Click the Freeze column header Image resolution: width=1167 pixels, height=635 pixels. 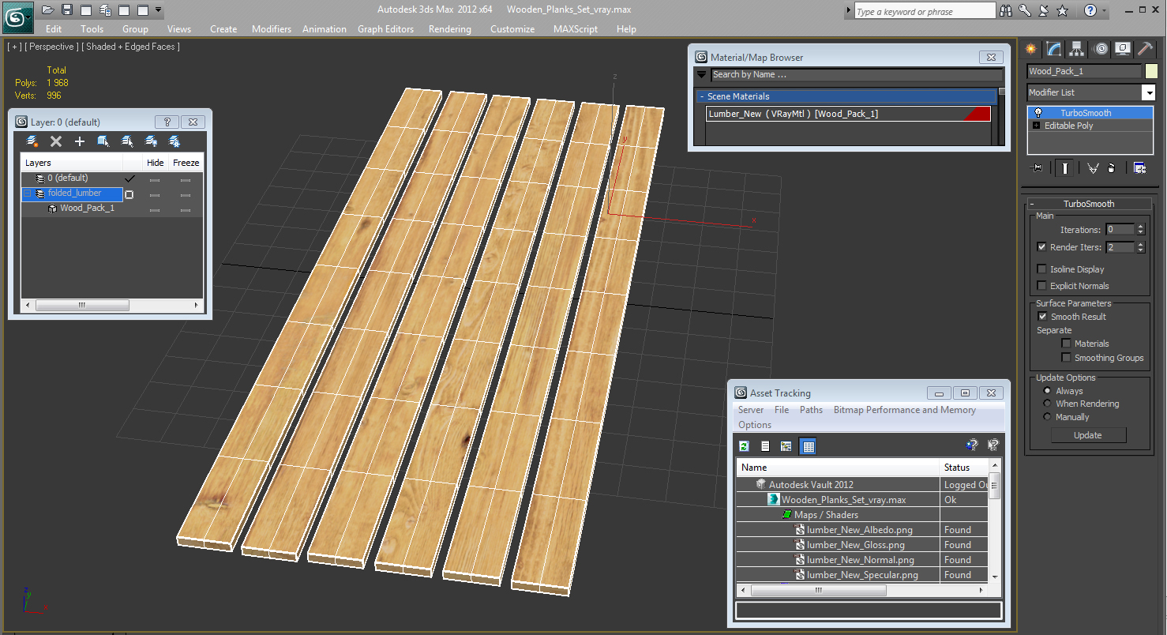click(186, 163)
